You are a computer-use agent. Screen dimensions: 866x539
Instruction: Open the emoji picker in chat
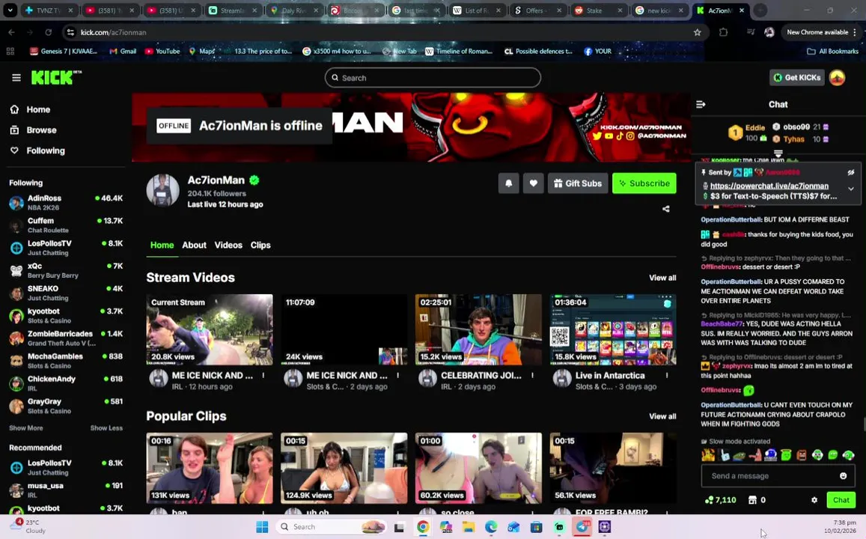coord(844,476)
